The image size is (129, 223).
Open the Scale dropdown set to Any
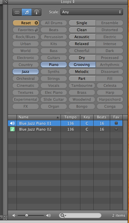(92, 12)
